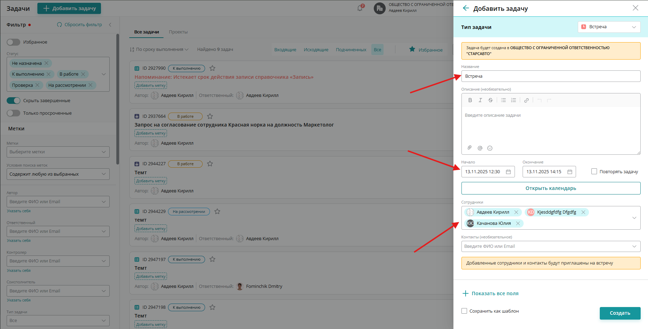Apply italic formatting in description editor
Viewport: 648px width, 329px height.
coord(480,100)
